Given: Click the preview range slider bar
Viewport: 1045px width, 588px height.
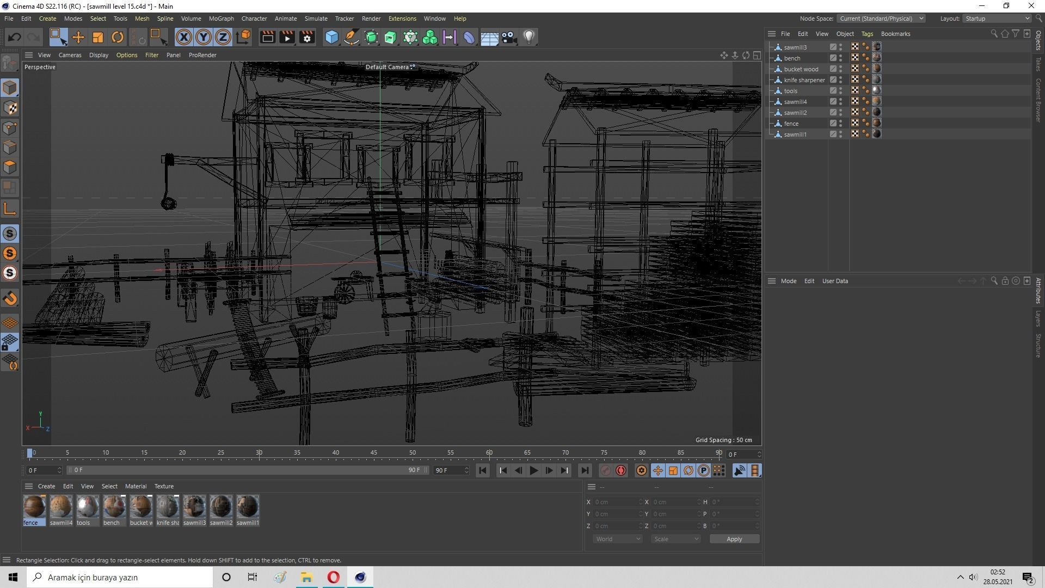Looking at the screenshot, I should (247, 470).
